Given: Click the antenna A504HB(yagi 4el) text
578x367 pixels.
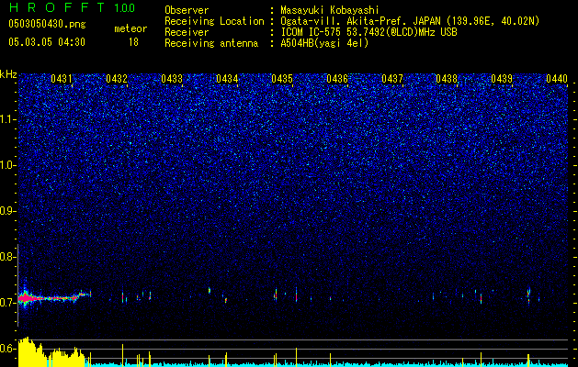Looking at the screenshot, I should click(x=324, y=43).
